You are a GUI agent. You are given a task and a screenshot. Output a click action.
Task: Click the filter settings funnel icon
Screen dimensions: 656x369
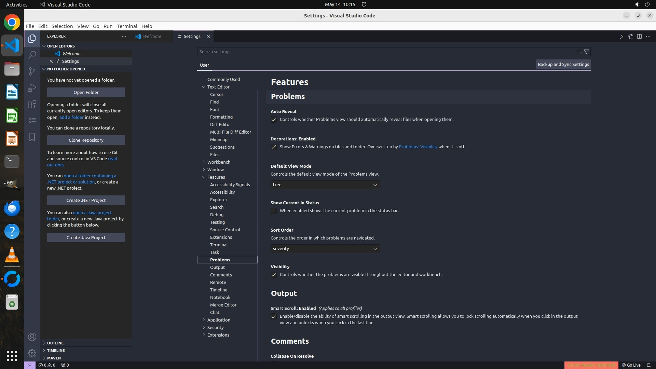coord(586,52)
